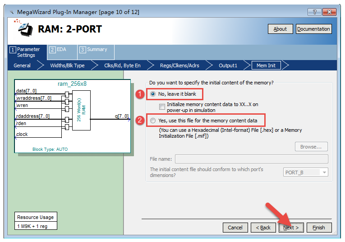This screenshot has width=345, height=242.
Task: Switch to the Summary tab
Action: (x=96, y=52)
